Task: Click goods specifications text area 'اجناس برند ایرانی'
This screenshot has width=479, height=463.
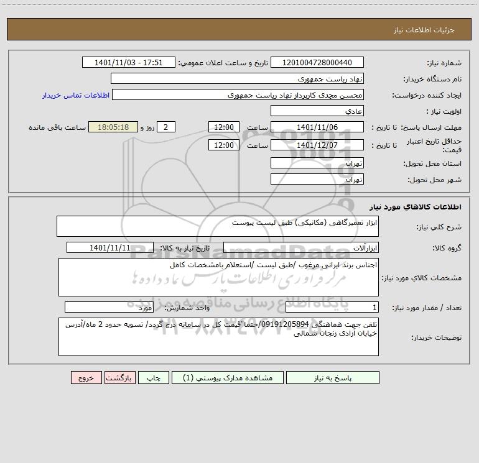Action: point(218,277)
